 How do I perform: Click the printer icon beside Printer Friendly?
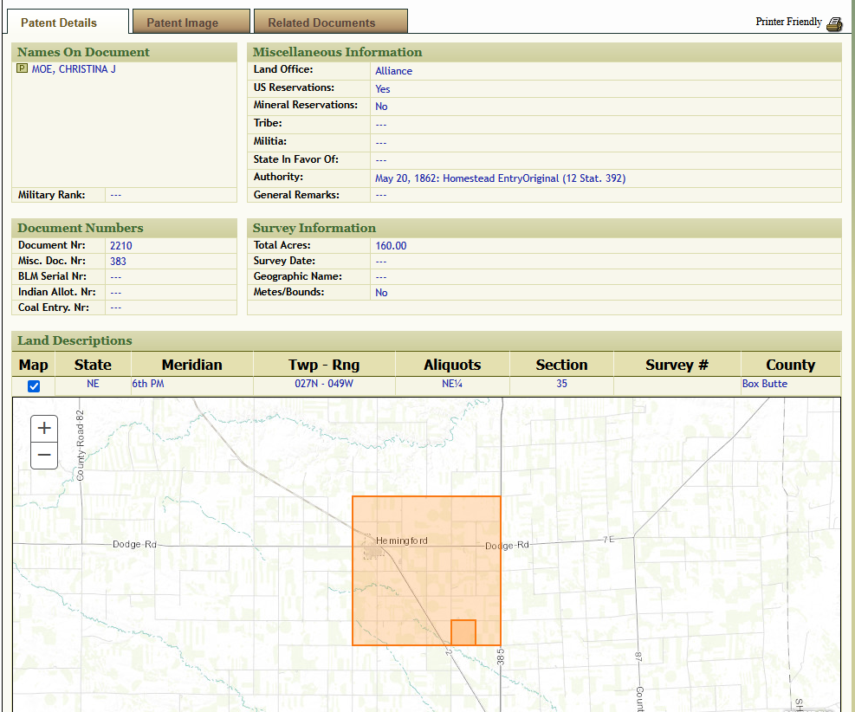pos(833,23)
